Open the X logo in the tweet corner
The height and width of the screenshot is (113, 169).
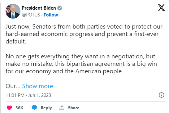coord(161,8)
